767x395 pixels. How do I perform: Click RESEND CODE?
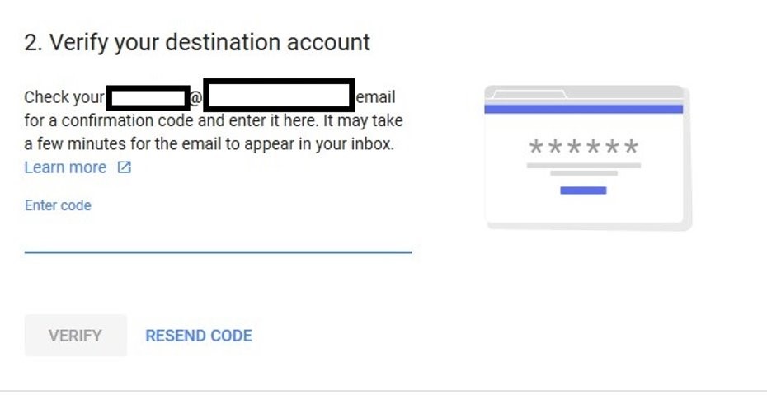tap(199, 336)
